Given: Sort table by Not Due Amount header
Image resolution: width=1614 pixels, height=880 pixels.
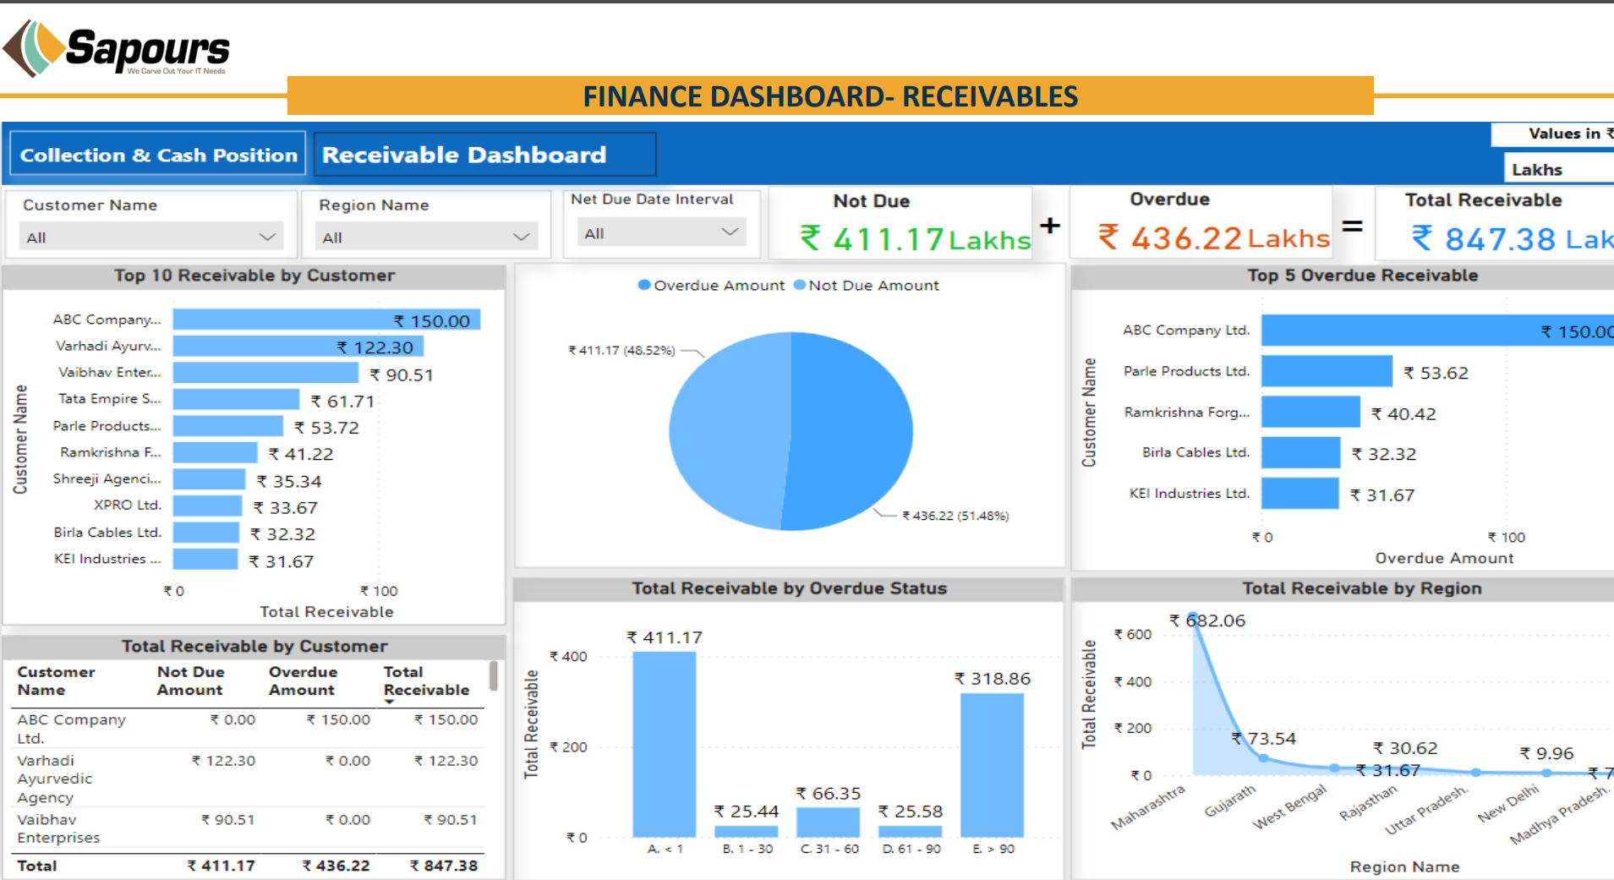Looking at the screenshot, I should (x=190, y=680).
